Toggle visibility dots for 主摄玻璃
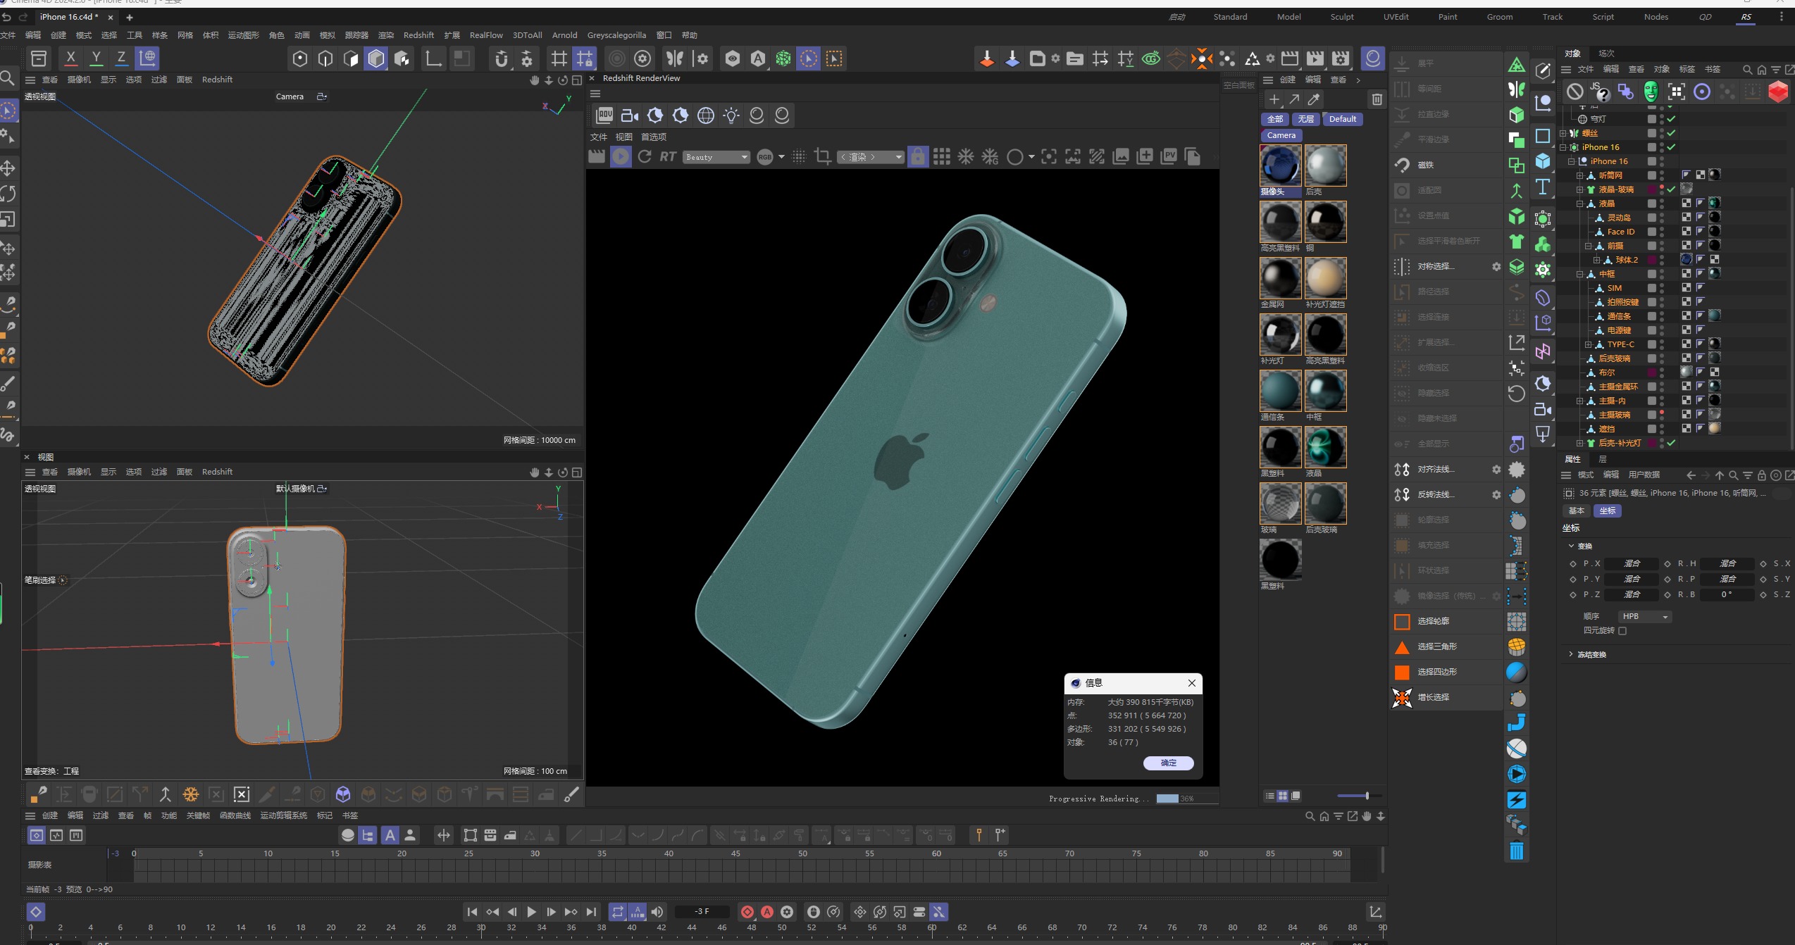Screen dimensions: 1795x945 [x=1662, y=415]
